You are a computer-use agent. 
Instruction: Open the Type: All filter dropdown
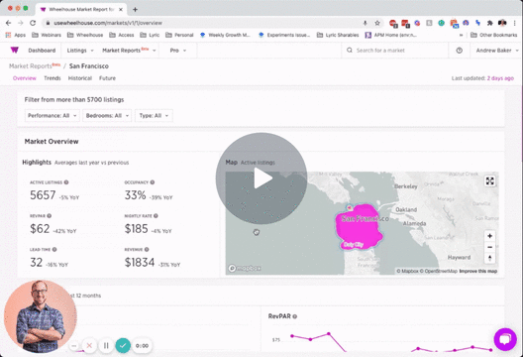click(154, 116)
